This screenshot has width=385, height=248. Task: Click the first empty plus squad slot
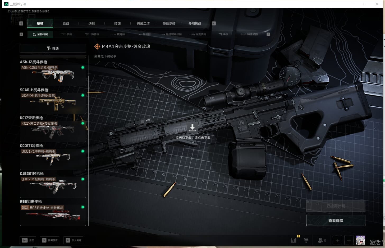(337, 240)
